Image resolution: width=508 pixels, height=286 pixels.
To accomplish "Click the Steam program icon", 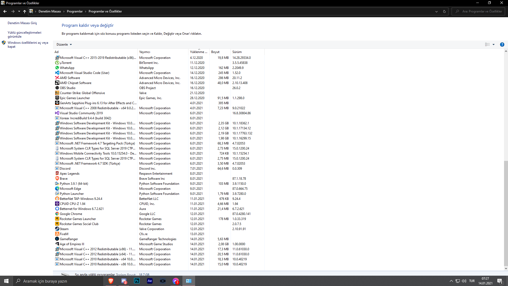I will pos(57,229).
